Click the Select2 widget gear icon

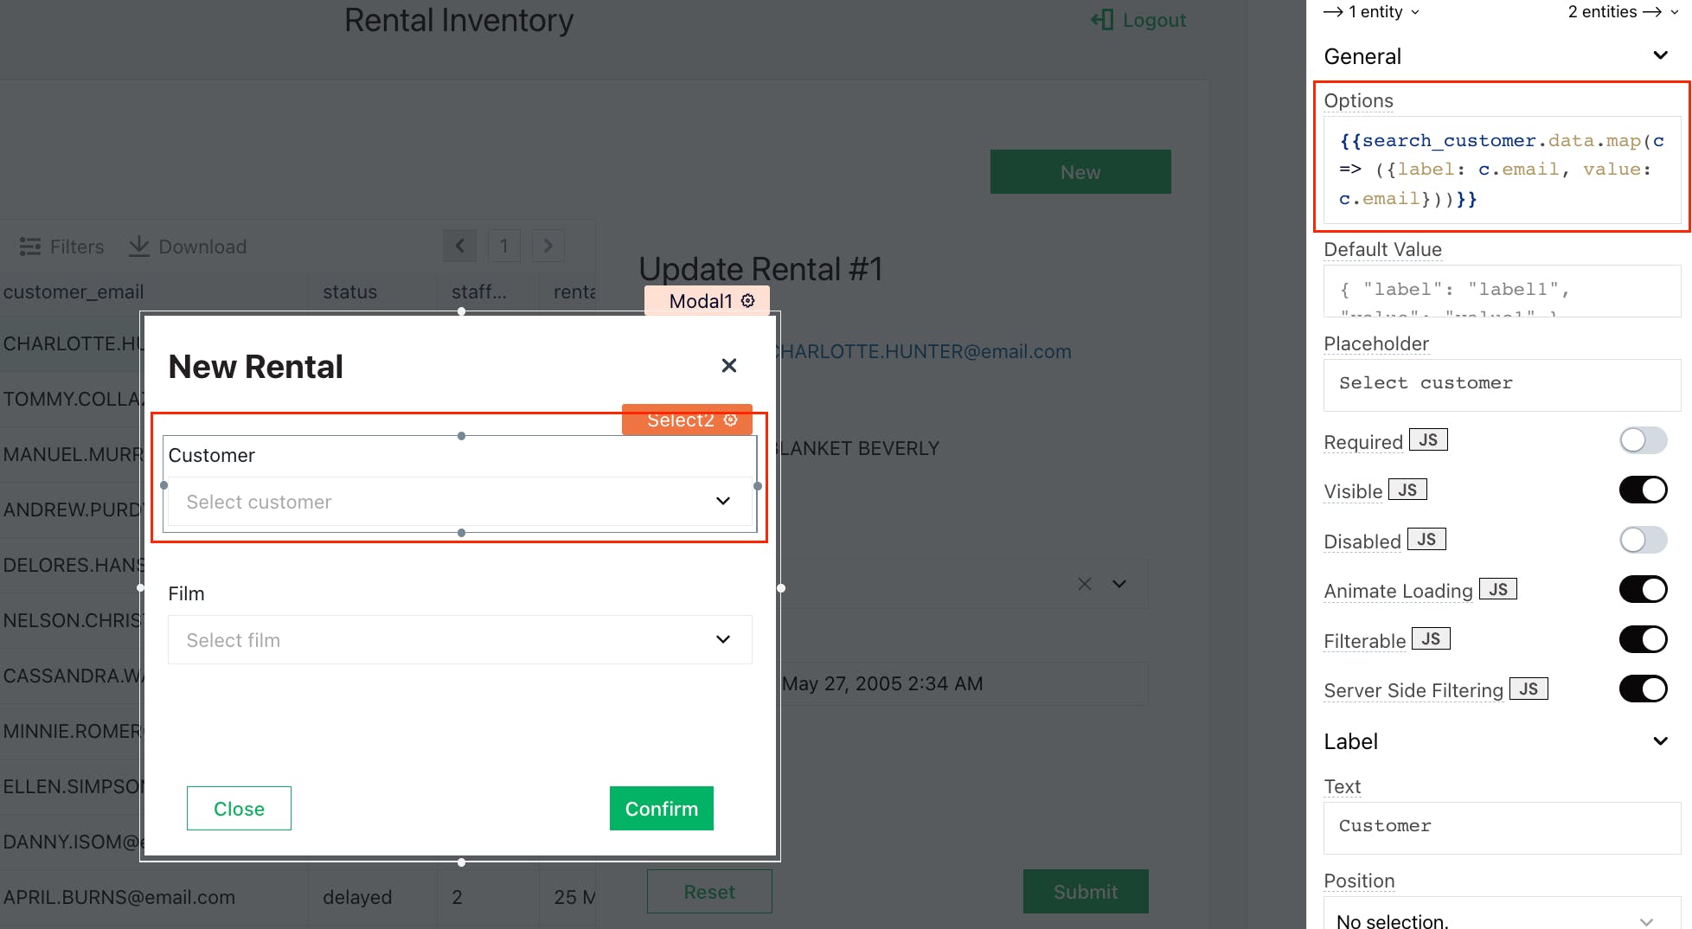pyautogui.click(x=731, y=420)
